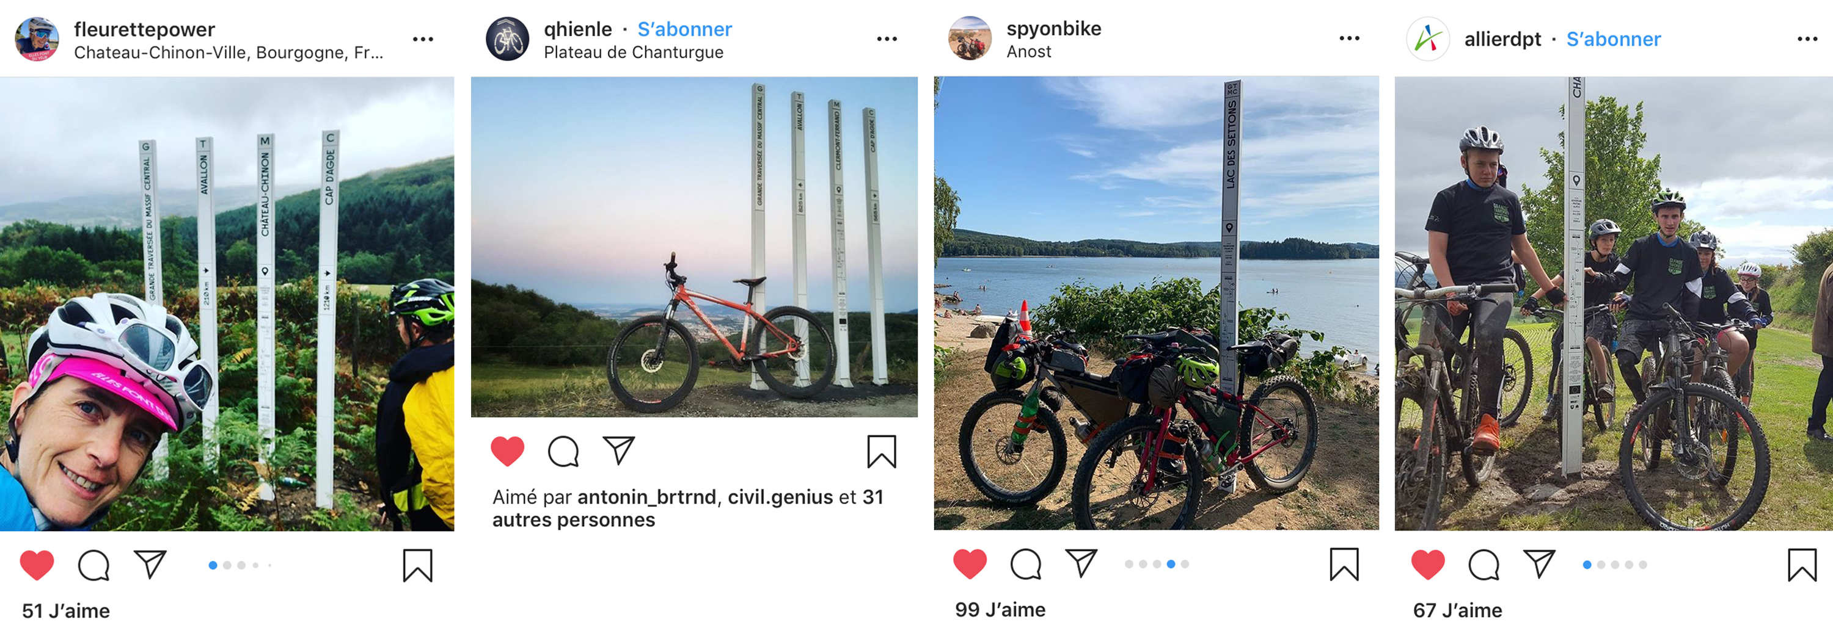The width and height of the screenshot is (1833, 633).
Task: Send the qhienle post to someone
Action: (x=618, y=450)
